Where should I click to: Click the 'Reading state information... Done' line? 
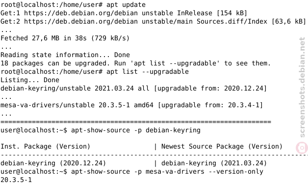(65, 55)
